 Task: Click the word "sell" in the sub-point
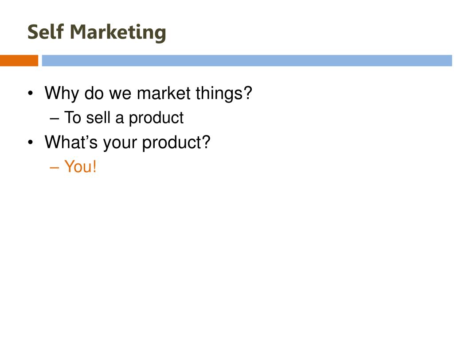click(98, 118)
